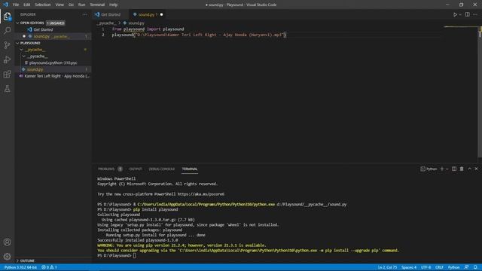Click Ln 2, Col 75 cursor position

(x=387, y=267)
